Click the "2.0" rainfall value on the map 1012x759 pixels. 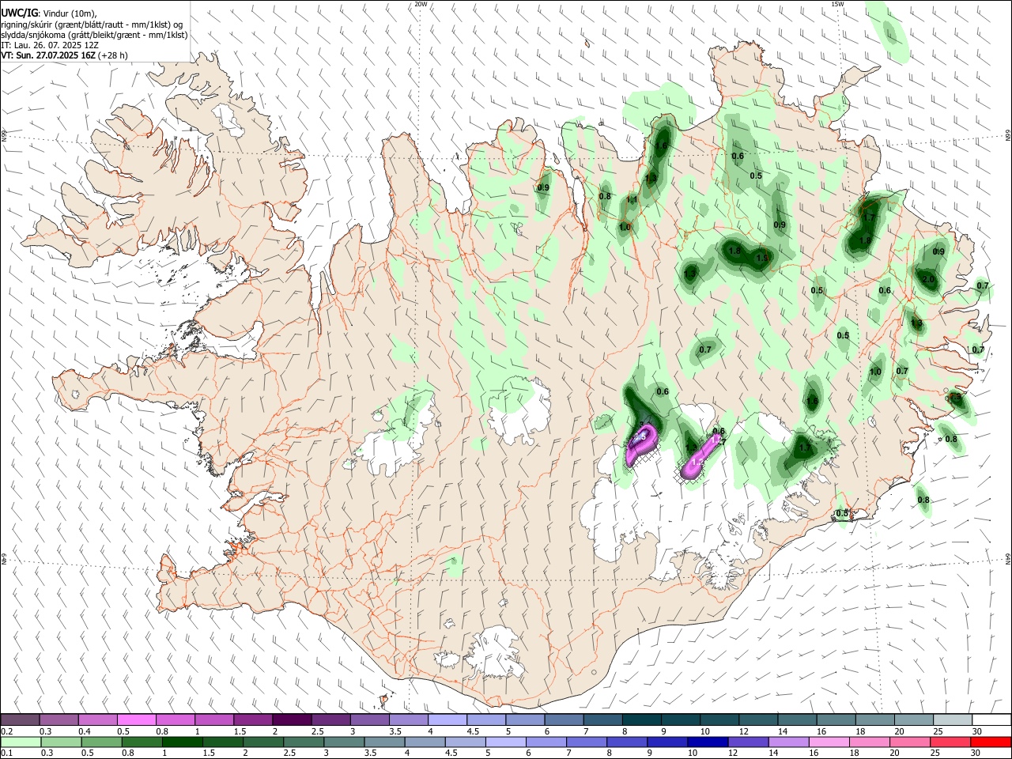[929, 280]
